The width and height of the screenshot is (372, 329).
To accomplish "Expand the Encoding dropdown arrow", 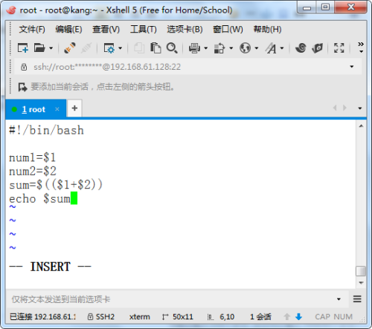I will coord(257,48).
